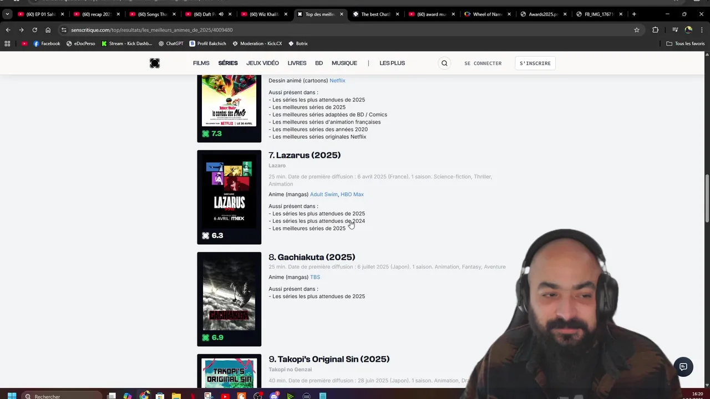The width and height of the screenshot is (710, 399).
Task: Open the site search magnifier icon
Action: [444, 63]
